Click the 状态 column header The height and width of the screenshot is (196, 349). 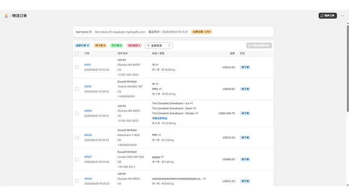(242, 53)
